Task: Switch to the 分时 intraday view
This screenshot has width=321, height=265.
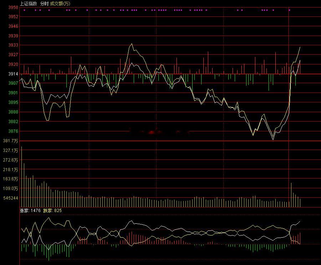Action: tap(45, 4)
